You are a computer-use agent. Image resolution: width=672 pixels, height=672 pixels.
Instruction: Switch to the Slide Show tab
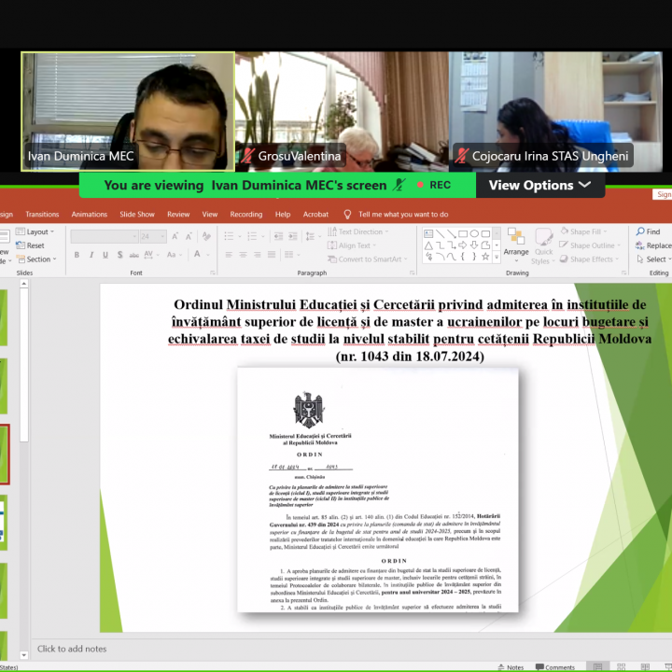137,214
